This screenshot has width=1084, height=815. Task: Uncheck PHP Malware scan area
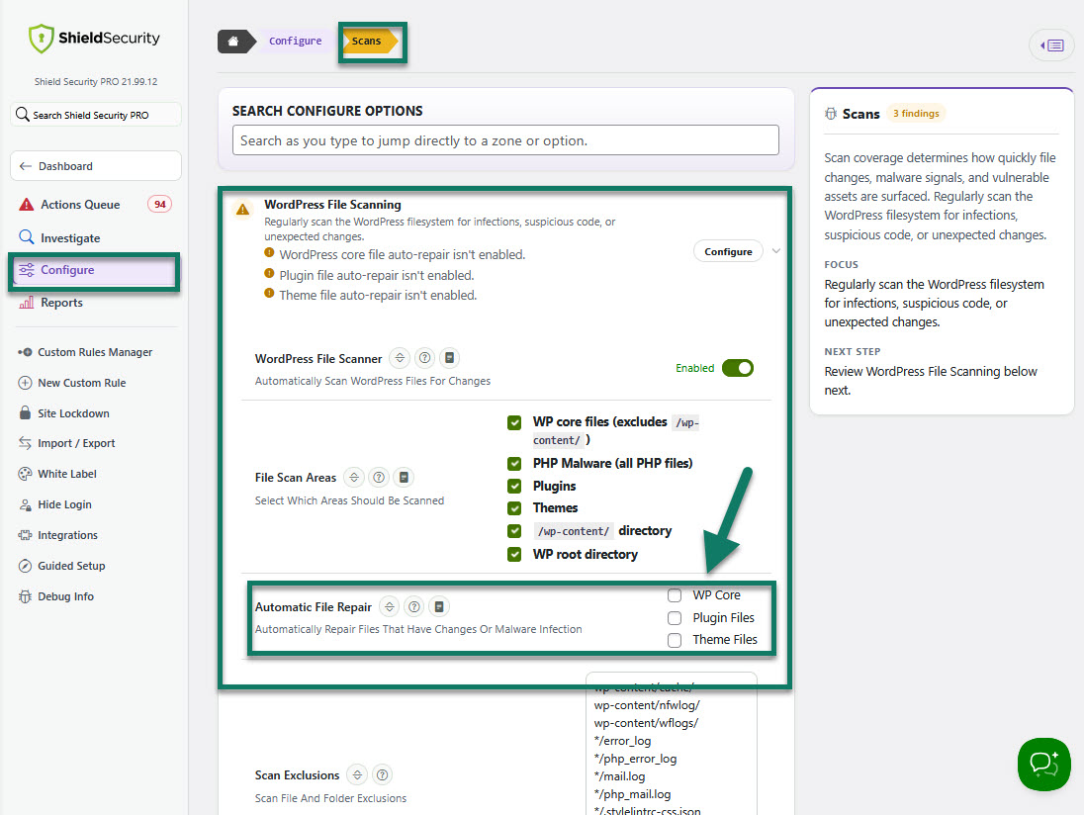pos(514,463)
